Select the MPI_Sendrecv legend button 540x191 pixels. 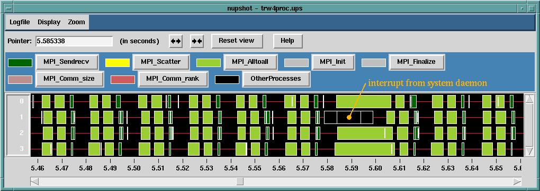(67, 62)
